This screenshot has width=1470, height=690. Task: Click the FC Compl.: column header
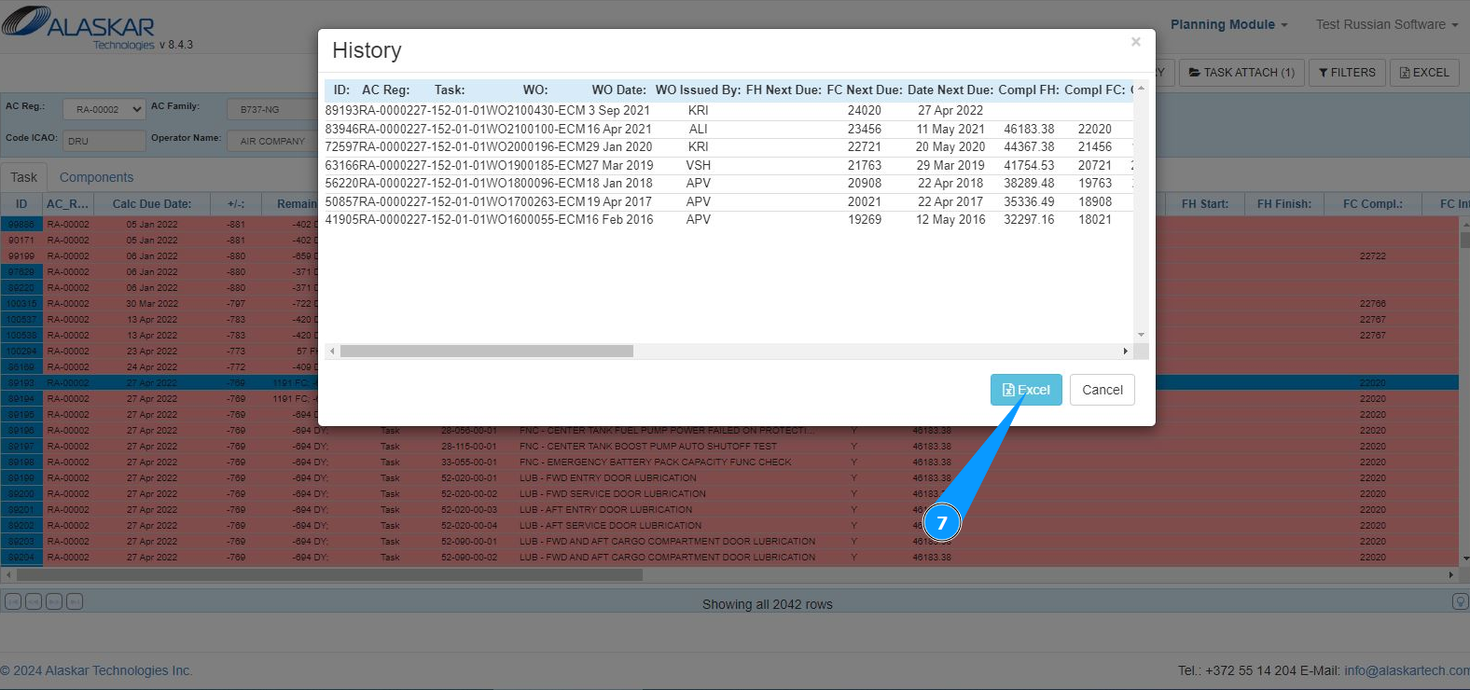(1373, 204)
